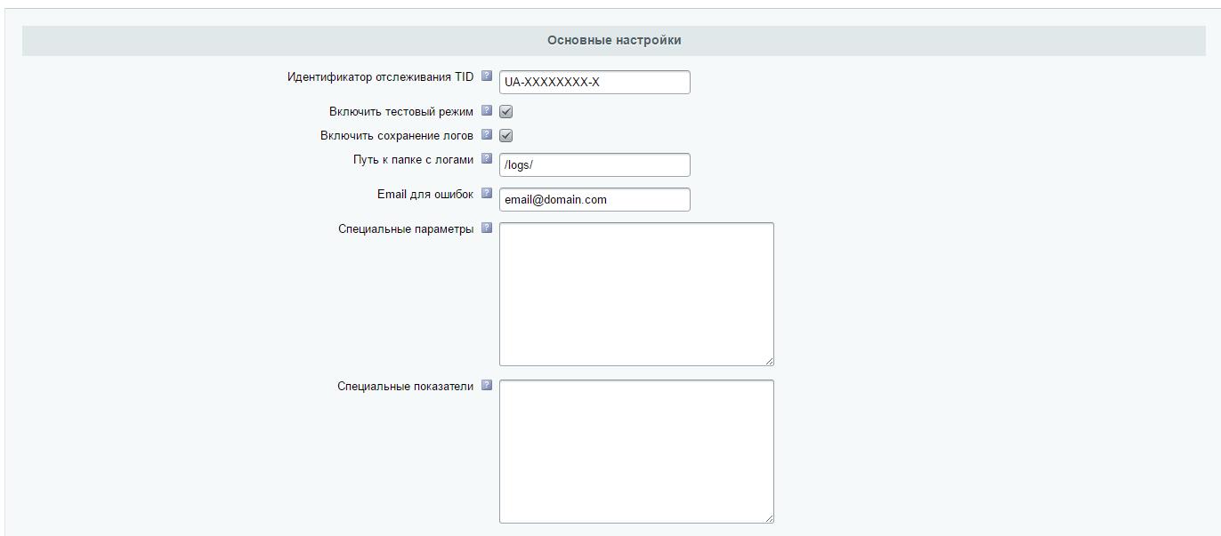Viewport: 1221px width, 536px height.
Task: Disable the Включить тестовый режим checkbox
Action: tap(505, 112)
